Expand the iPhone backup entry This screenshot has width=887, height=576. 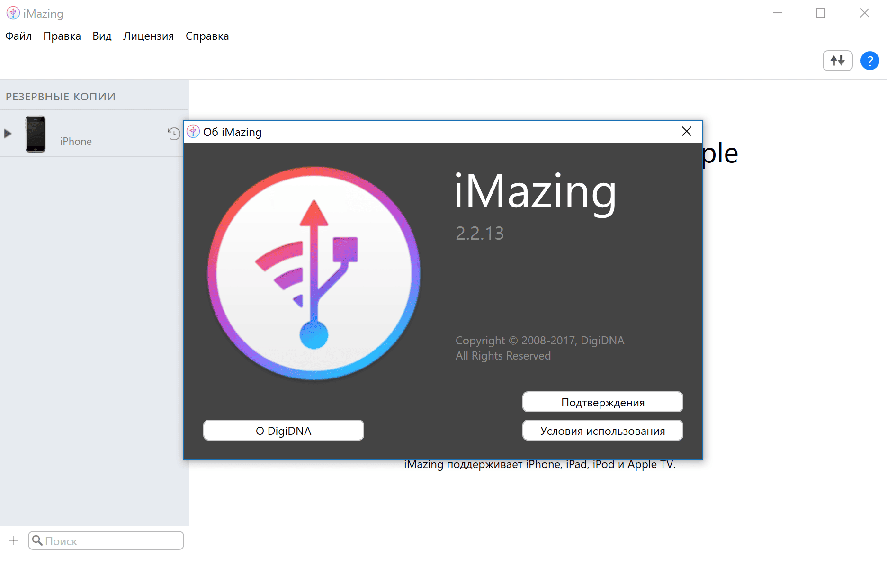tap(8, 134)
